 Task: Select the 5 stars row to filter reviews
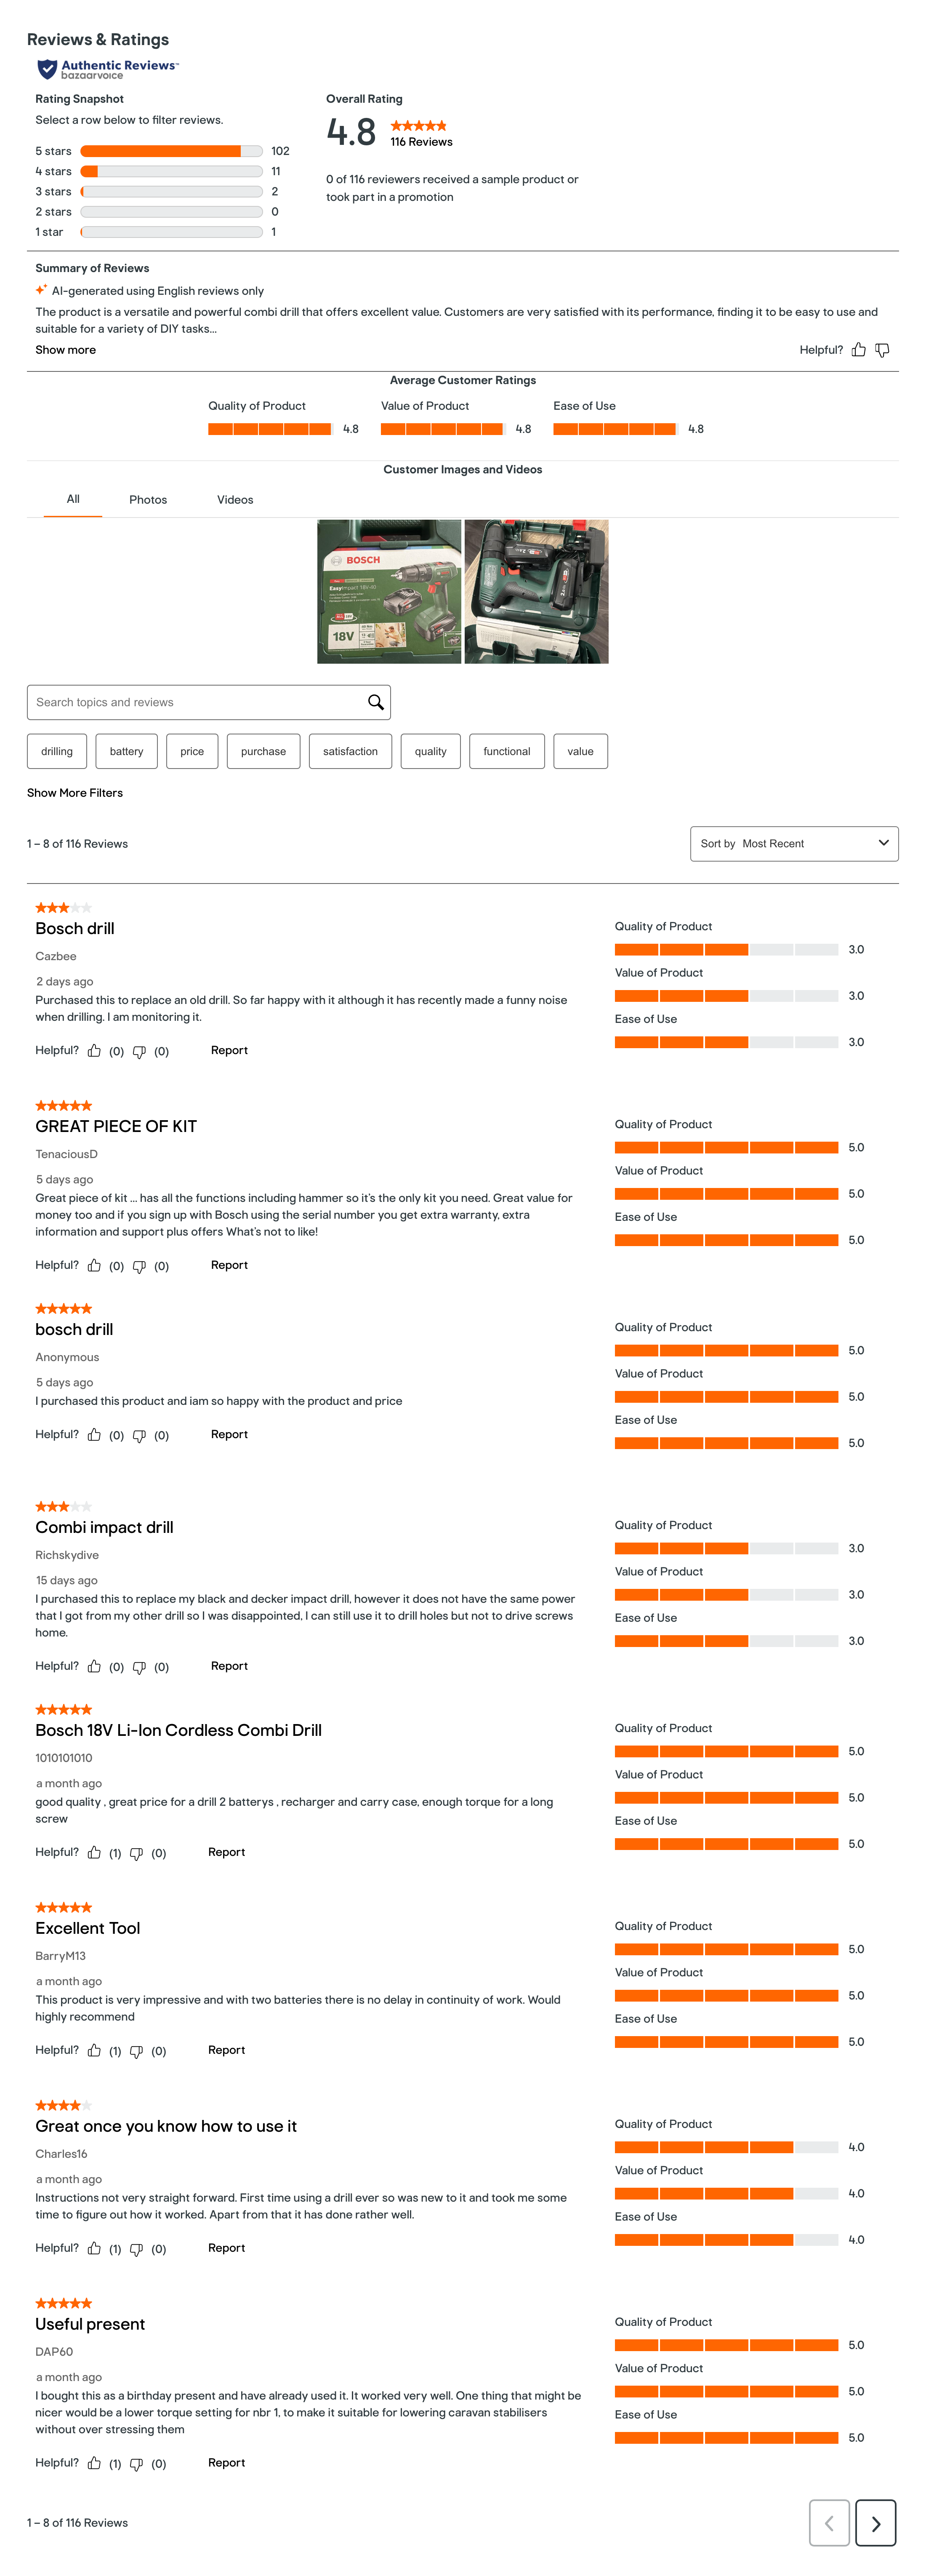(x=160, y=151)
